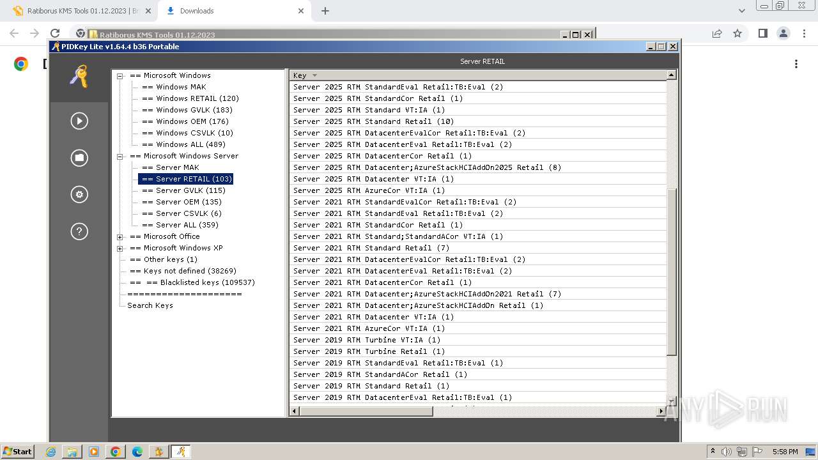Viewport: 818px width, 460px height.
Task: Select Server GVLK (115) tree item
Action: tap(183, 190)
